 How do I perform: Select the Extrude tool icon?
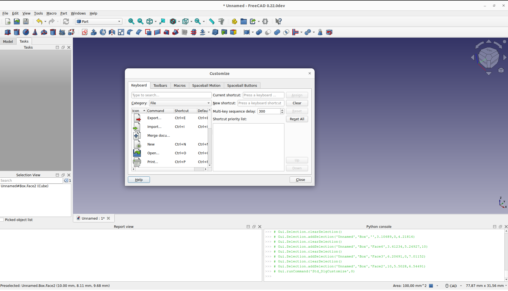[x=94, y=32]
